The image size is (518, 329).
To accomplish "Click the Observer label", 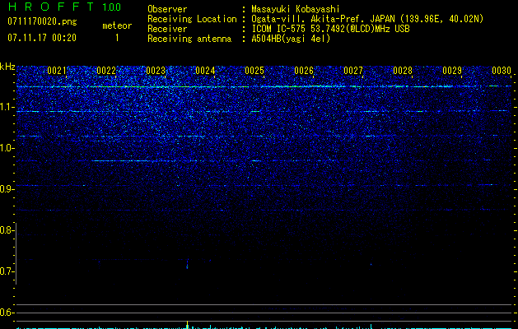I will [x=167, y=9].
